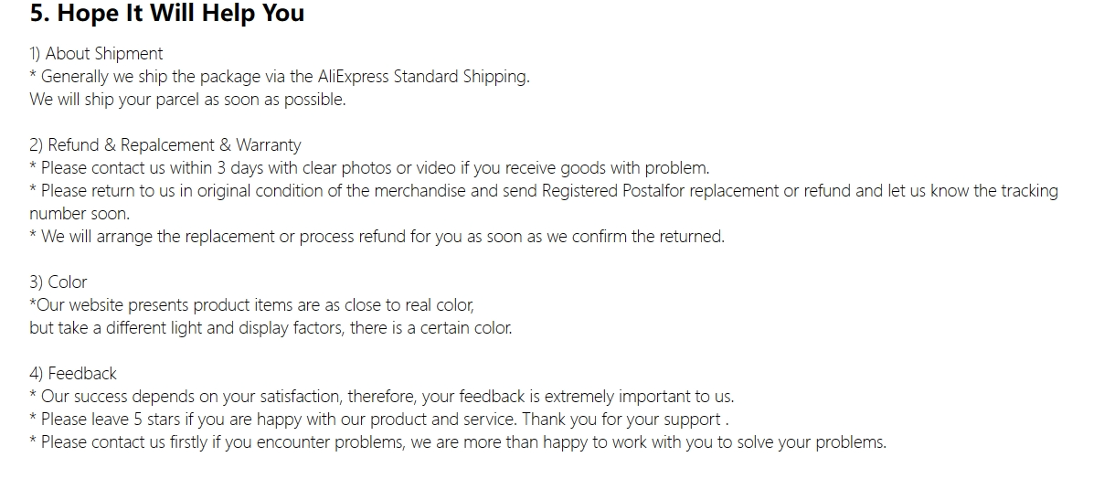Image resolution: width=1115 pixels, height=489 pixels.
Task: Click the words 'Thank you for your support'
Action: tap(623, 420)
